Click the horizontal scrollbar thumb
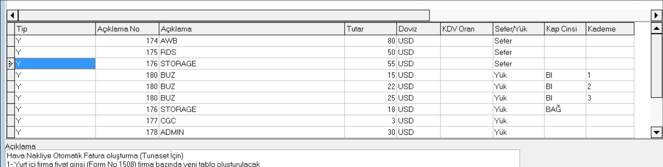This screenshot has width=663, height=167. [x=223, y=15]
